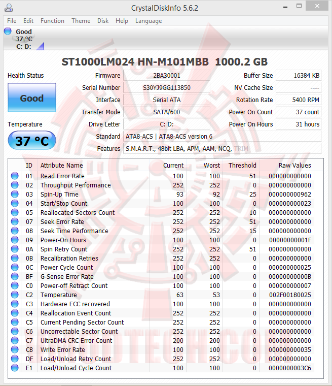Click status orb for Spin-Up Time
332x386 pixels.
coord(15,194)
